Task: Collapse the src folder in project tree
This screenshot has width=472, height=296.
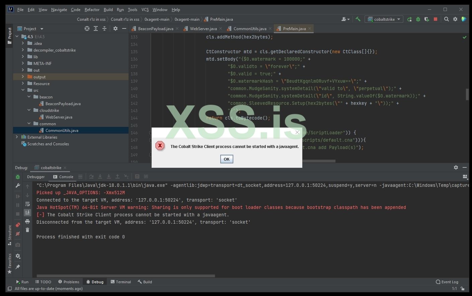Action: click(23, 90)
